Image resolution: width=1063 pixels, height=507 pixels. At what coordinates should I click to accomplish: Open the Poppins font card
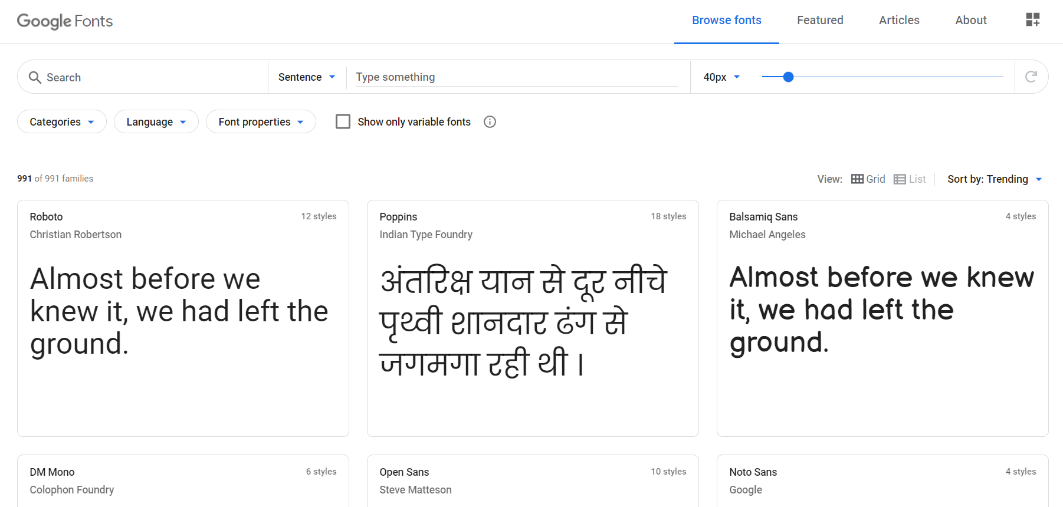point(533,318)
